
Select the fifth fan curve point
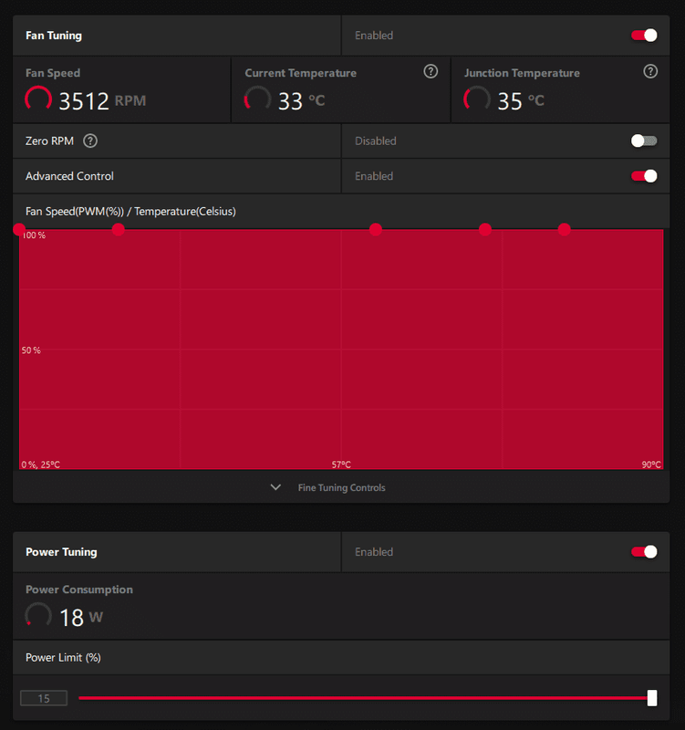point(564,230)
